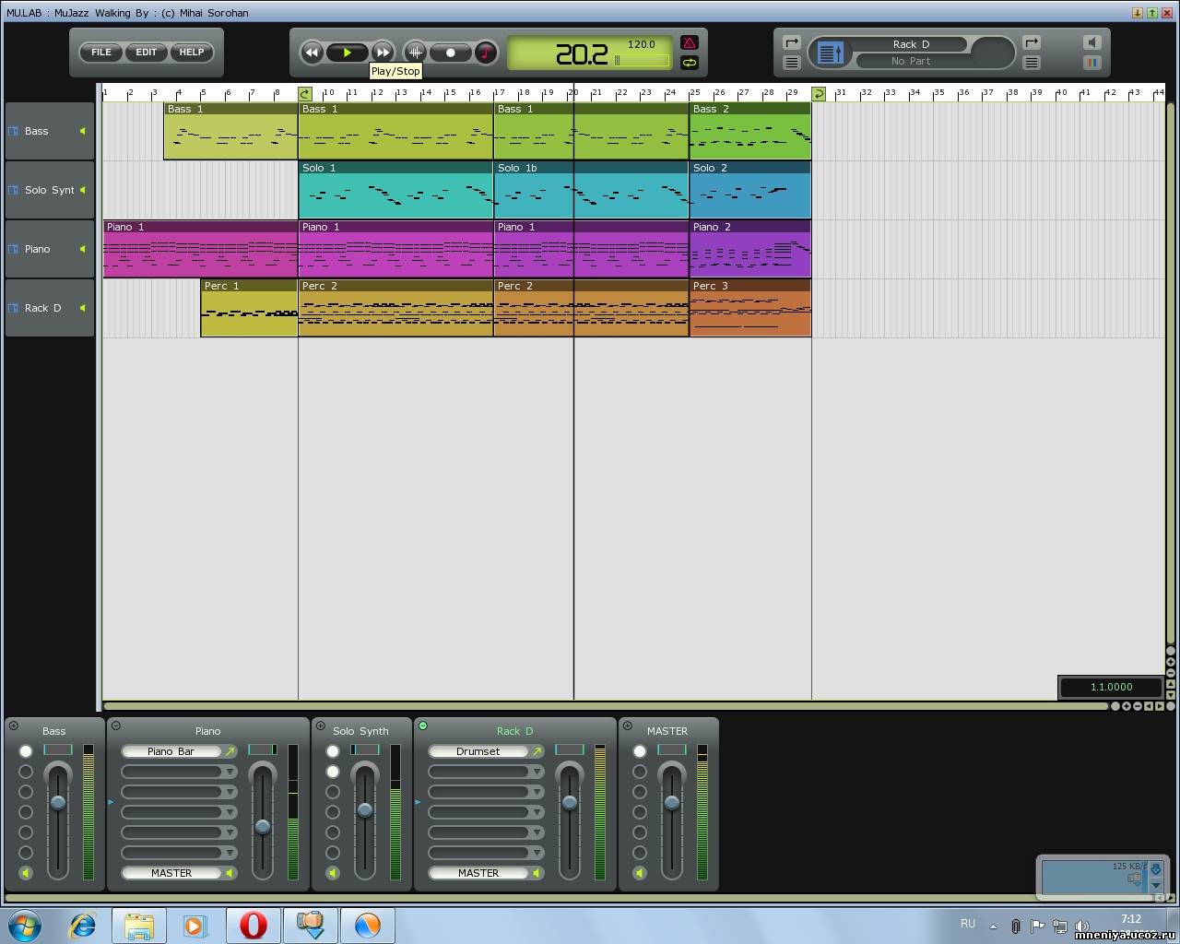1180x944 pixels.
Task: Mute the Piano strip output speaker icon
Action: 230,873
